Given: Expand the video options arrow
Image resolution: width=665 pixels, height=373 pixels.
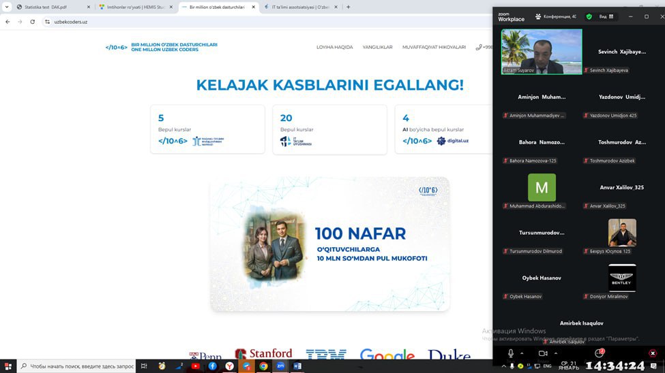Looking at the screenshot, I should pyautogui.click(x=555, y=353).
